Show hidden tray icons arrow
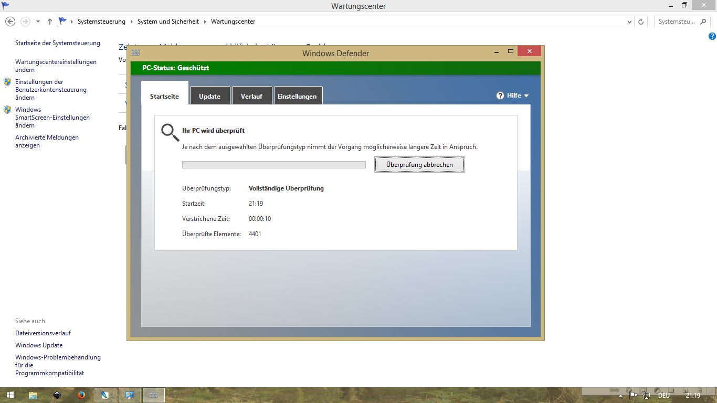Image resolution: width=717 pixels, height=403 pixels. pyautogui.click(x=621, y=396)
